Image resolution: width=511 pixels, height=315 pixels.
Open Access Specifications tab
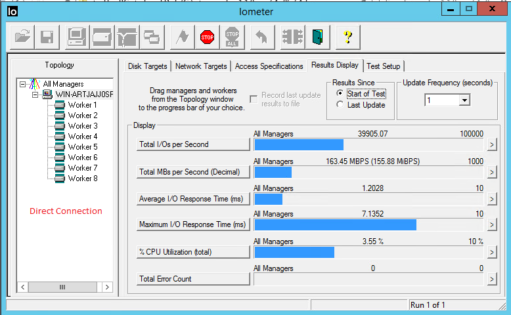pos(269,66)
